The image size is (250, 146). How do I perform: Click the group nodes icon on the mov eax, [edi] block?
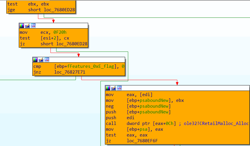[x=119, y=88]
